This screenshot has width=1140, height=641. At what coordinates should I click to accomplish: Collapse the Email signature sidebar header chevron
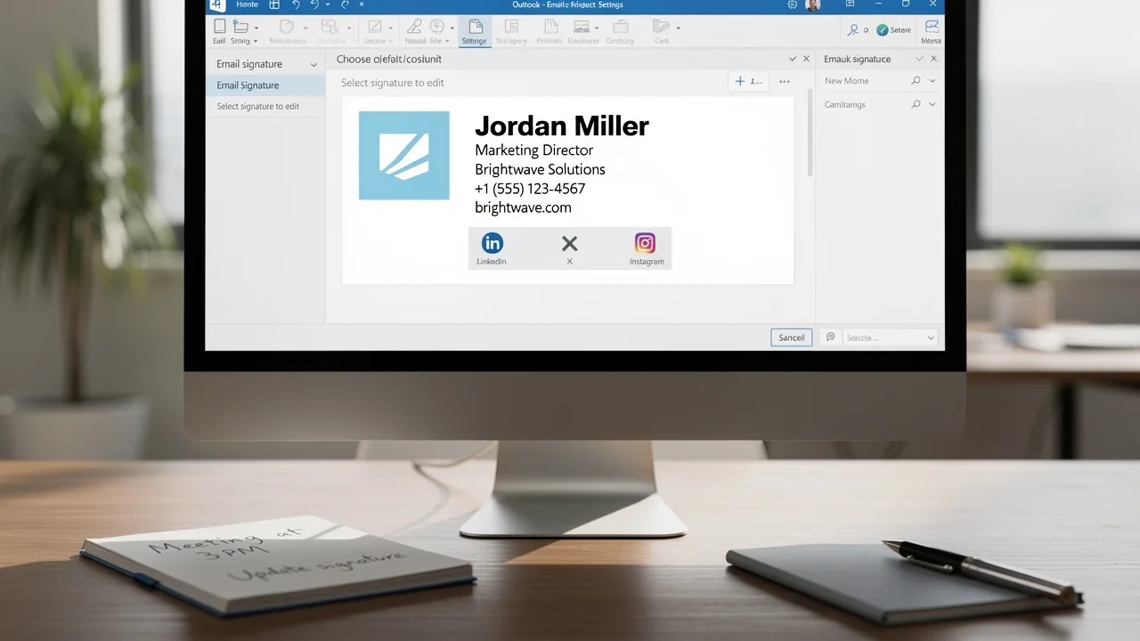(313, 65)
